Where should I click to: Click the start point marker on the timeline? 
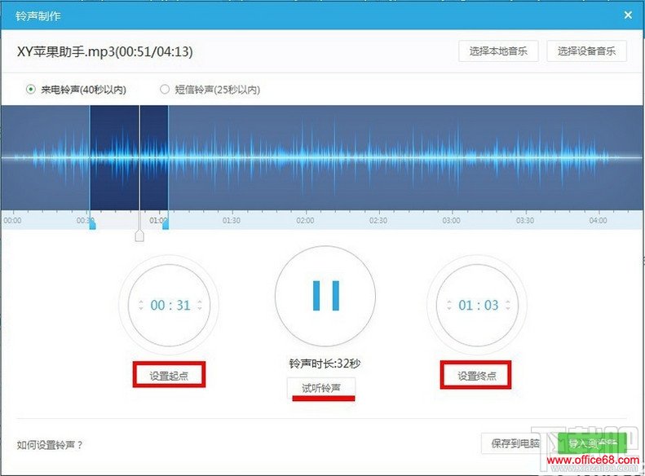point(93,224)
